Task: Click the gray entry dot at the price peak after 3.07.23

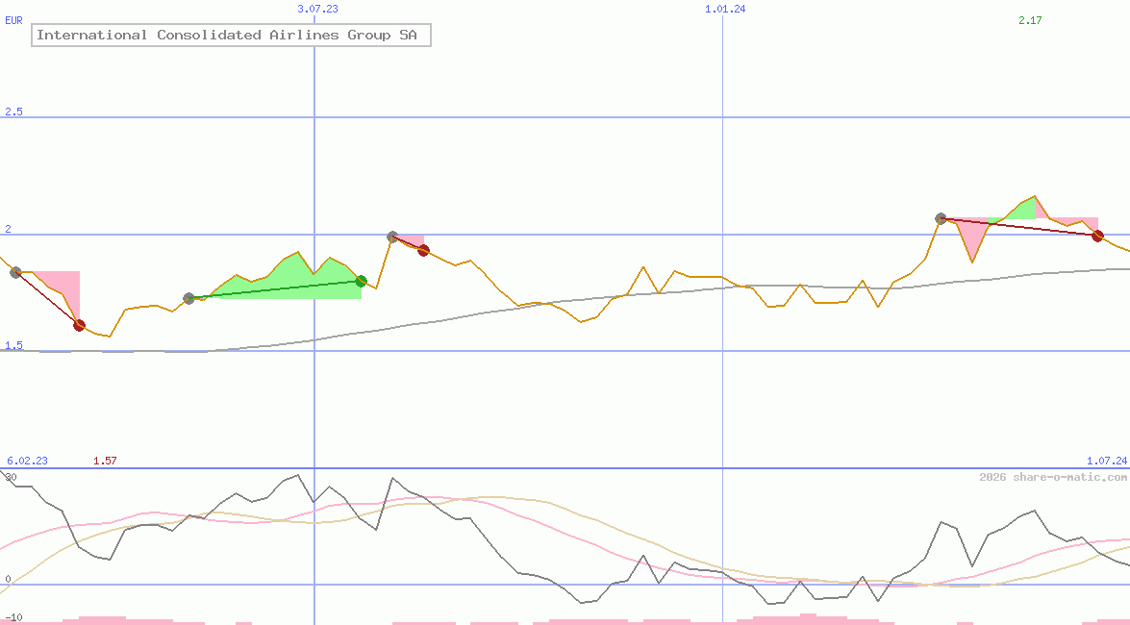Action: (x=392, y=237)
